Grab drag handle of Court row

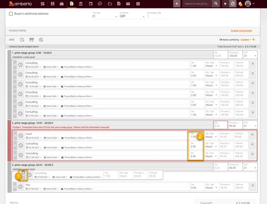[x=15, y=136]
